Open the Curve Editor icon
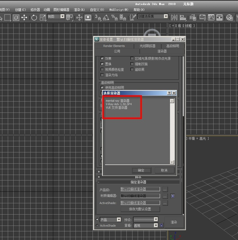 tap(211, 18)
